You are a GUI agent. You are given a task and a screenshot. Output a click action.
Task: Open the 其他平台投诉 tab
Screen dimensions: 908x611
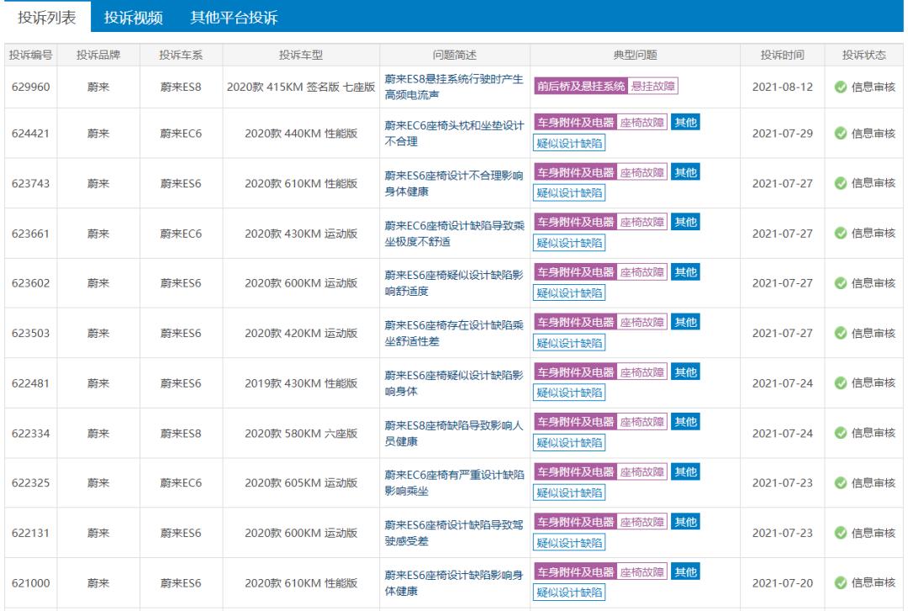pyautogui.click(x=234, y=18)
